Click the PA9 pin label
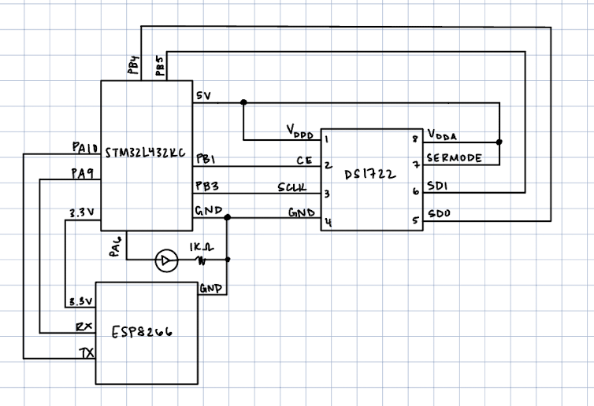 (82, 174)
